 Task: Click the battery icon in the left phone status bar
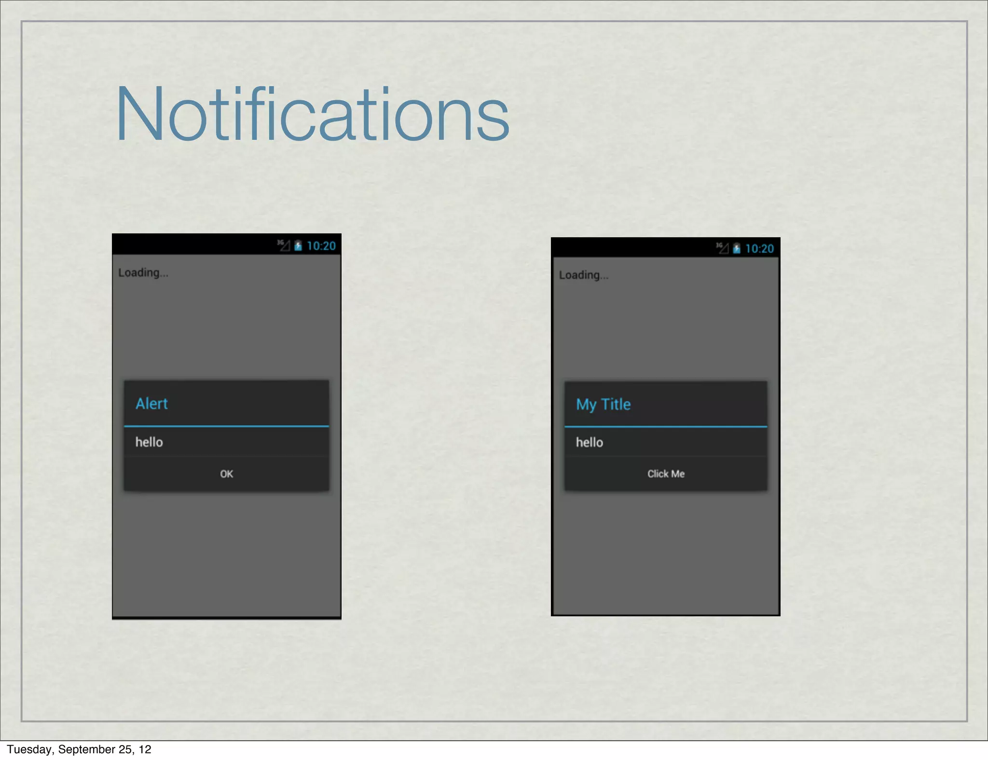click(298, 246)
